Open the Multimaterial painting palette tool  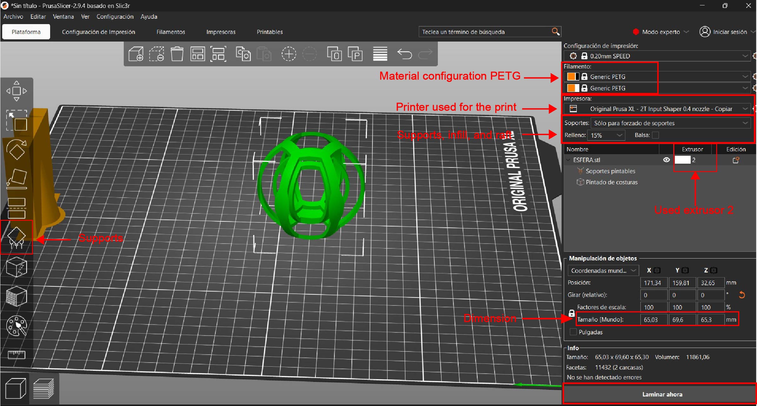16,326
